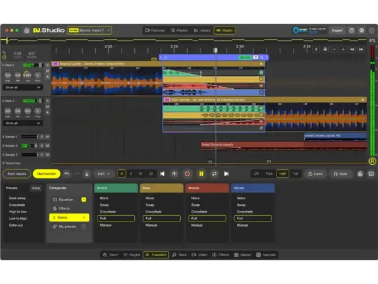The height and width of the screenshot is (284, 378).
Task: Expand Sample 3 track
Action: pyautogui.click(x=3, y=155)
